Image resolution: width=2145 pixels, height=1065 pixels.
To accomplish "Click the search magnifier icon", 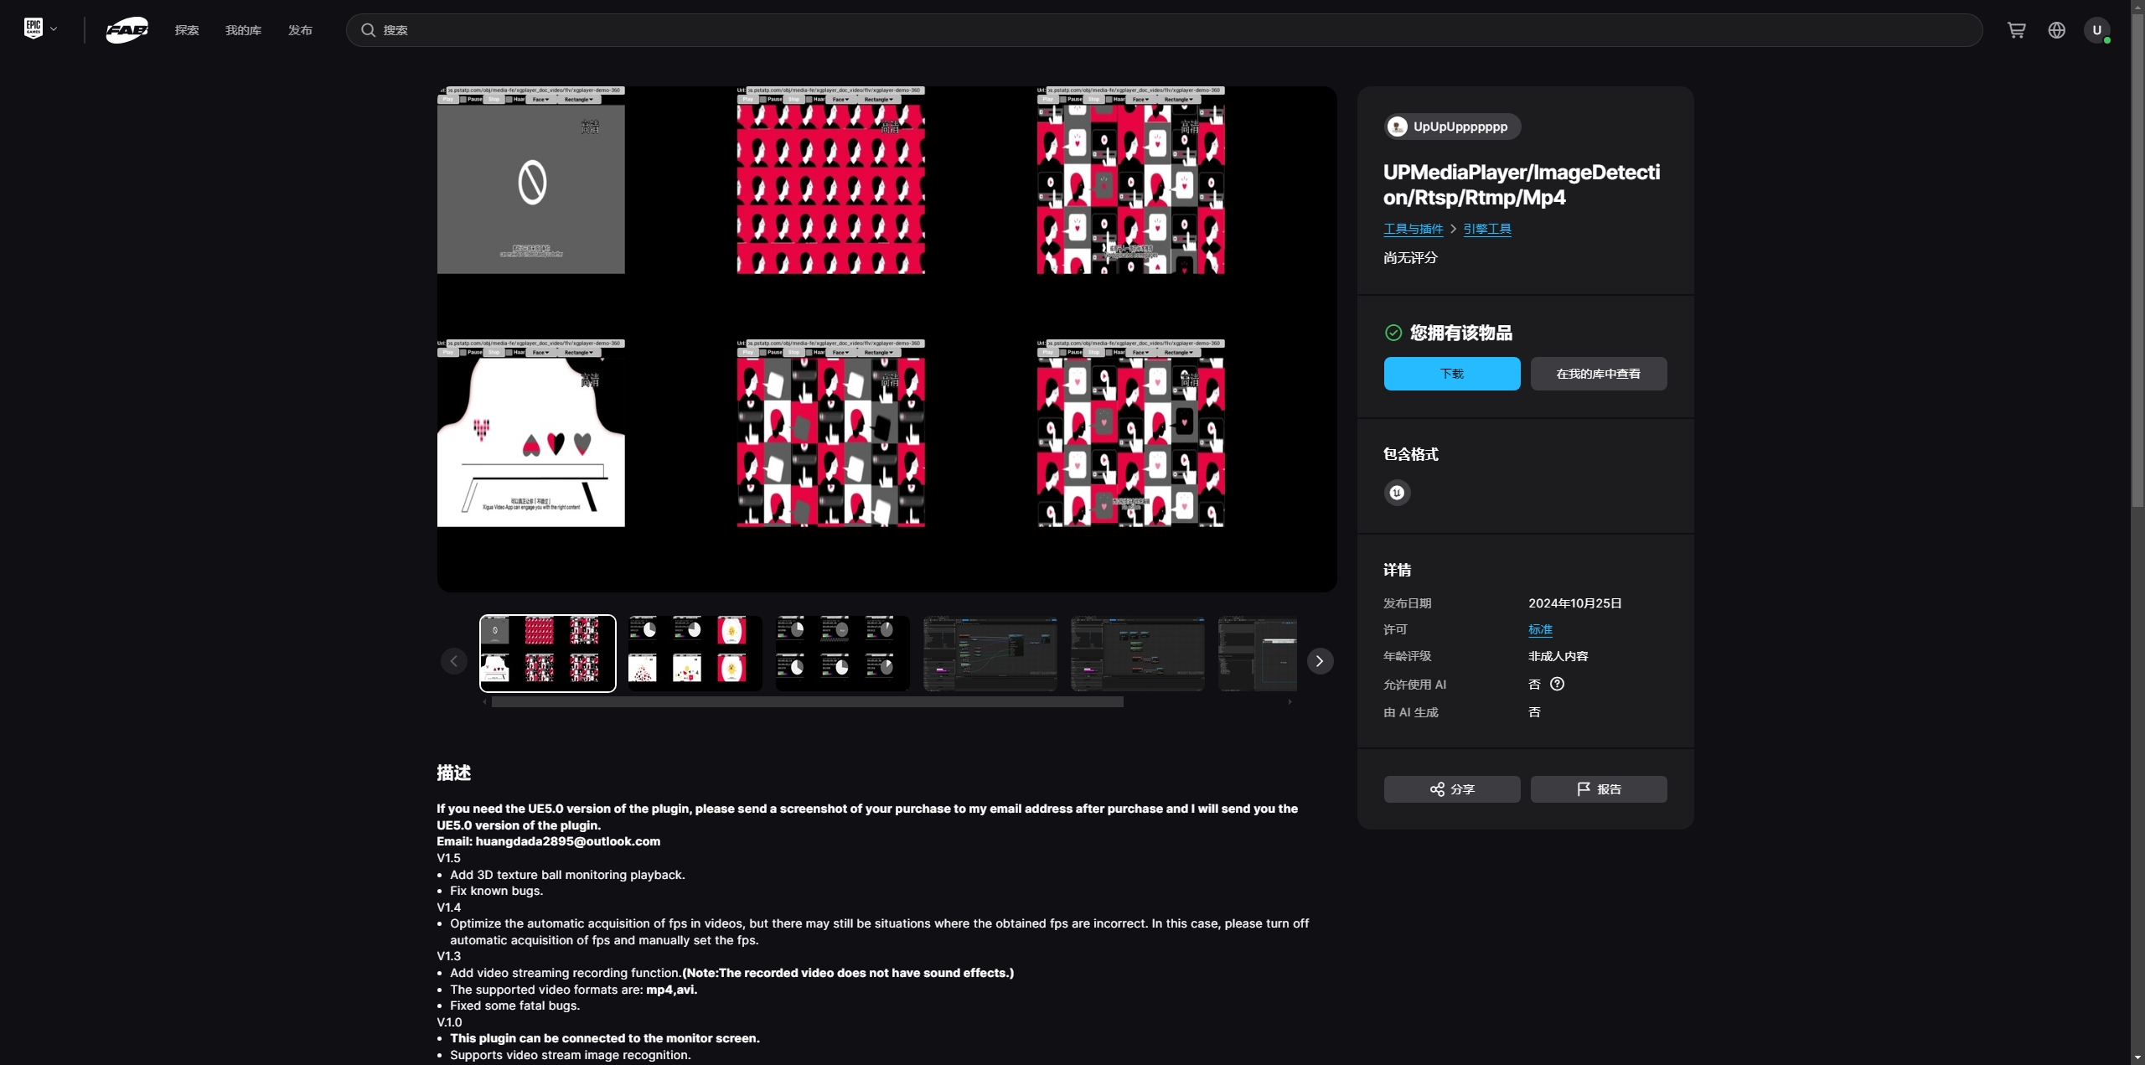I will [x=368, y=30].
